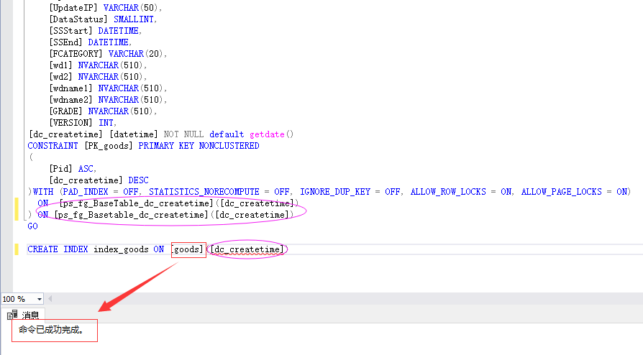Click [VERSION] column name

tap(70, 123)
